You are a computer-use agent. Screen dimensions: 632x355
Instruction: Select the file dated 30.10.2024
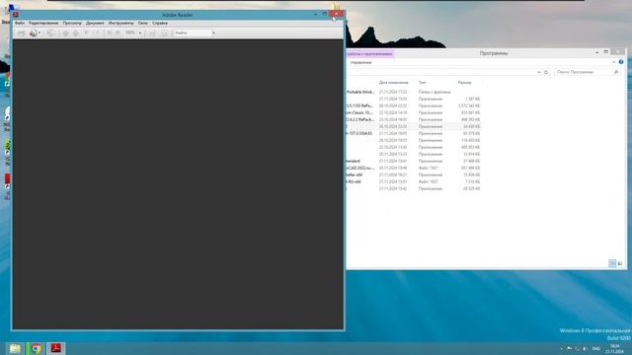tap(414, 126)
